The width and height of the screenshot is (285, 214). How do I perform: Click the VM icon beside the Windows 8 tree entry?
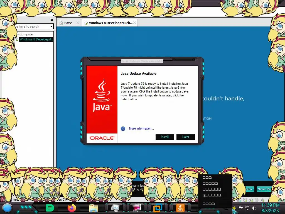(x=16, y=39)
